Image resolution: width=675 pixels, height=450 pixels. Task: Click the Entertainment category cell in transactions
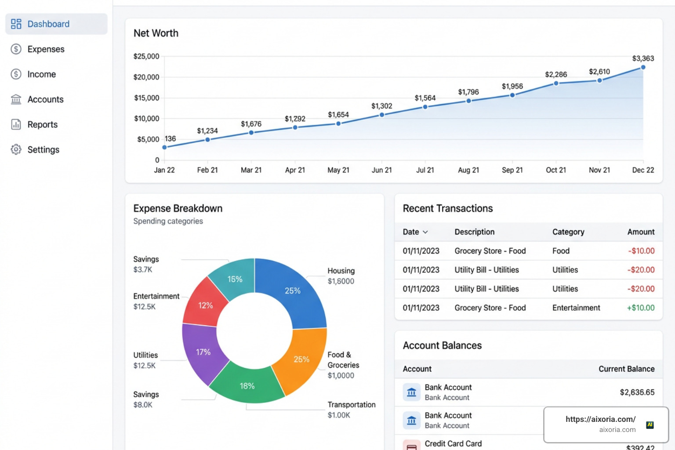click(x=576, y=308)
